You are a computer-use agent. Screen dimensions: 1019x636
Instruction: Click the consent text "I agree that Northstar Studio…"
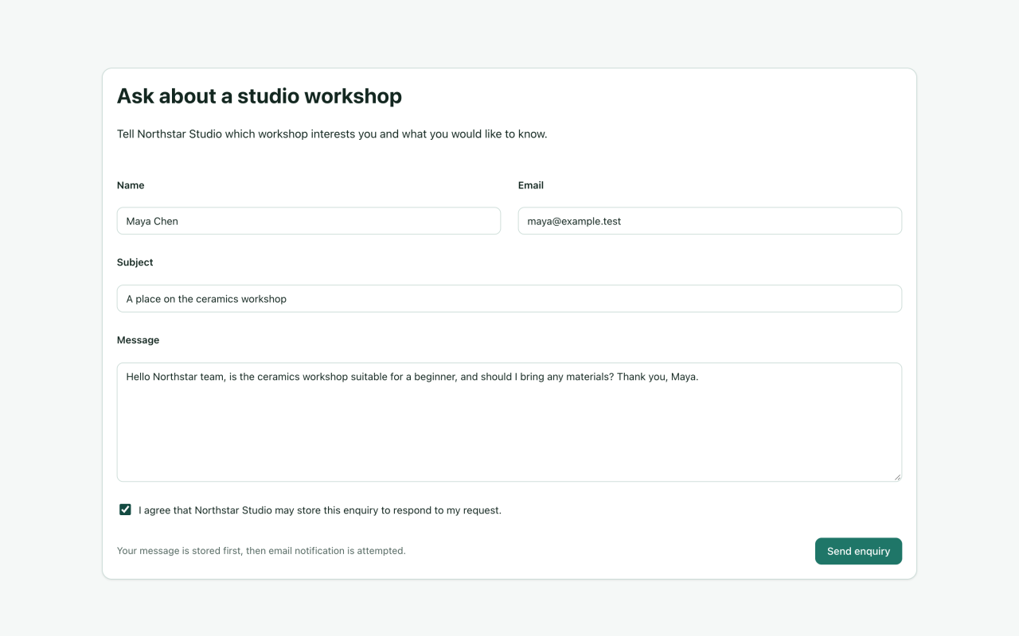click(320, 510)
